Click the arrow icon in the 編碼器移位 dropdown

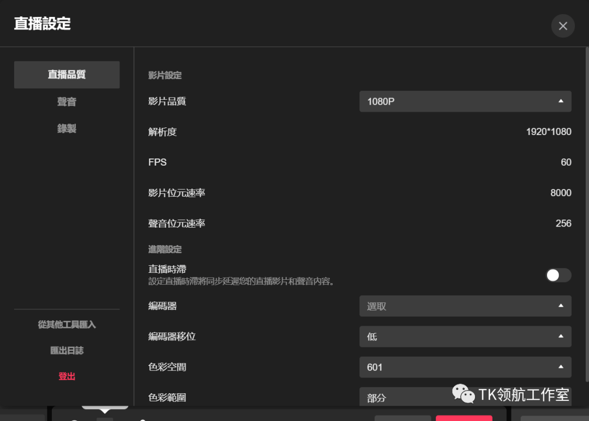pyautogui.click(x=561, y=337)
